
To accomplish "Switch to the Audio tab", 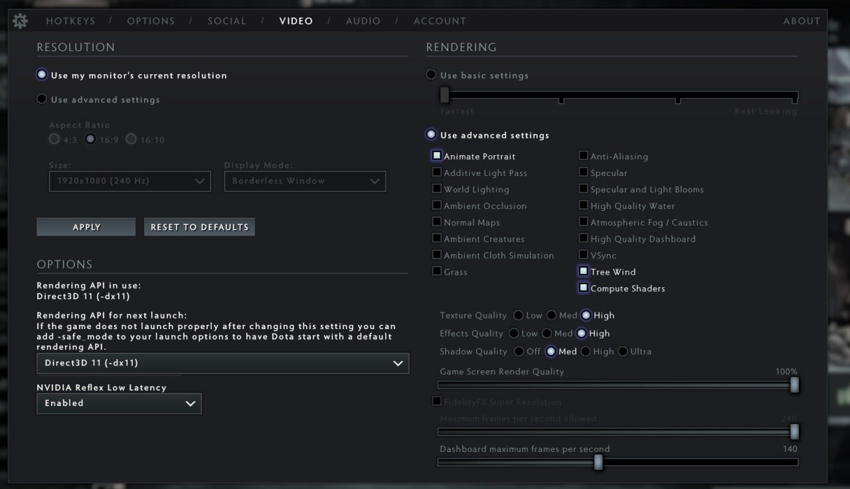I will (x=363, y=21).
